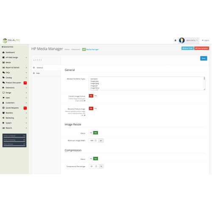Click the red Documentation button

pyautogui.click(x=201, y=48)
